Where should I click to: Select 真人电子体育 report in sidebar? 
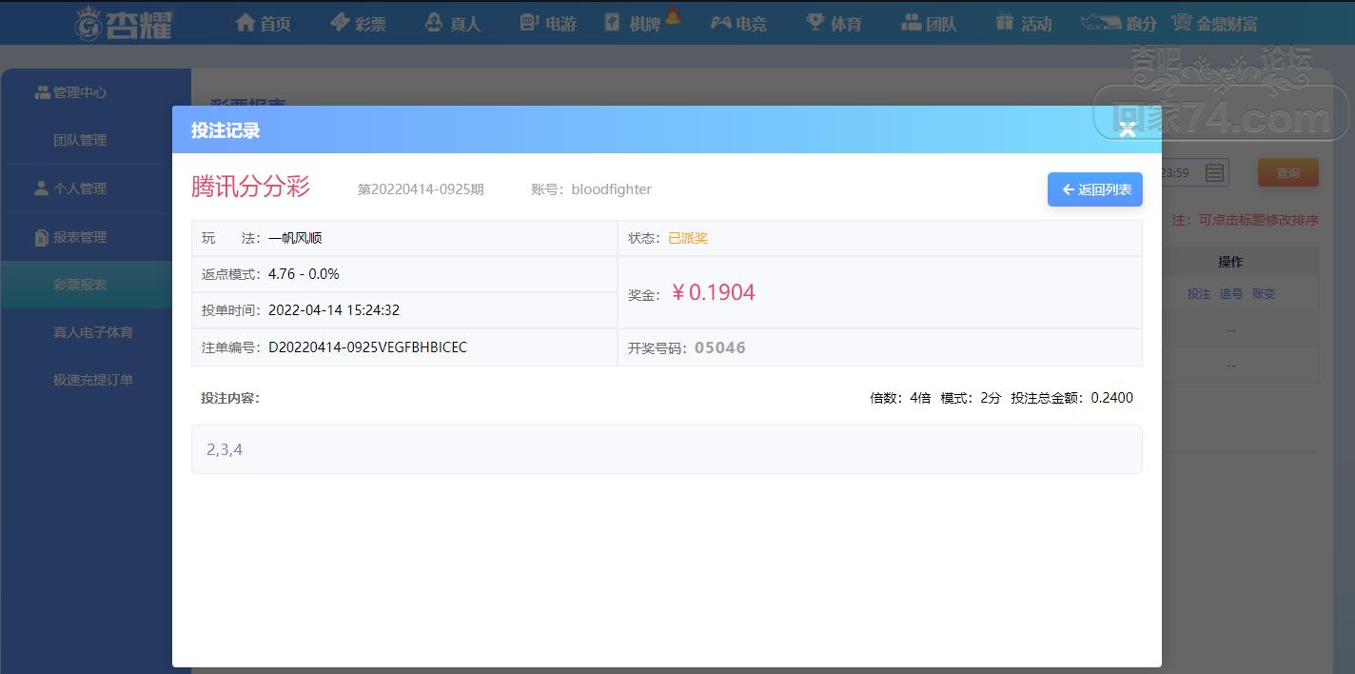[x=93, y=332]
